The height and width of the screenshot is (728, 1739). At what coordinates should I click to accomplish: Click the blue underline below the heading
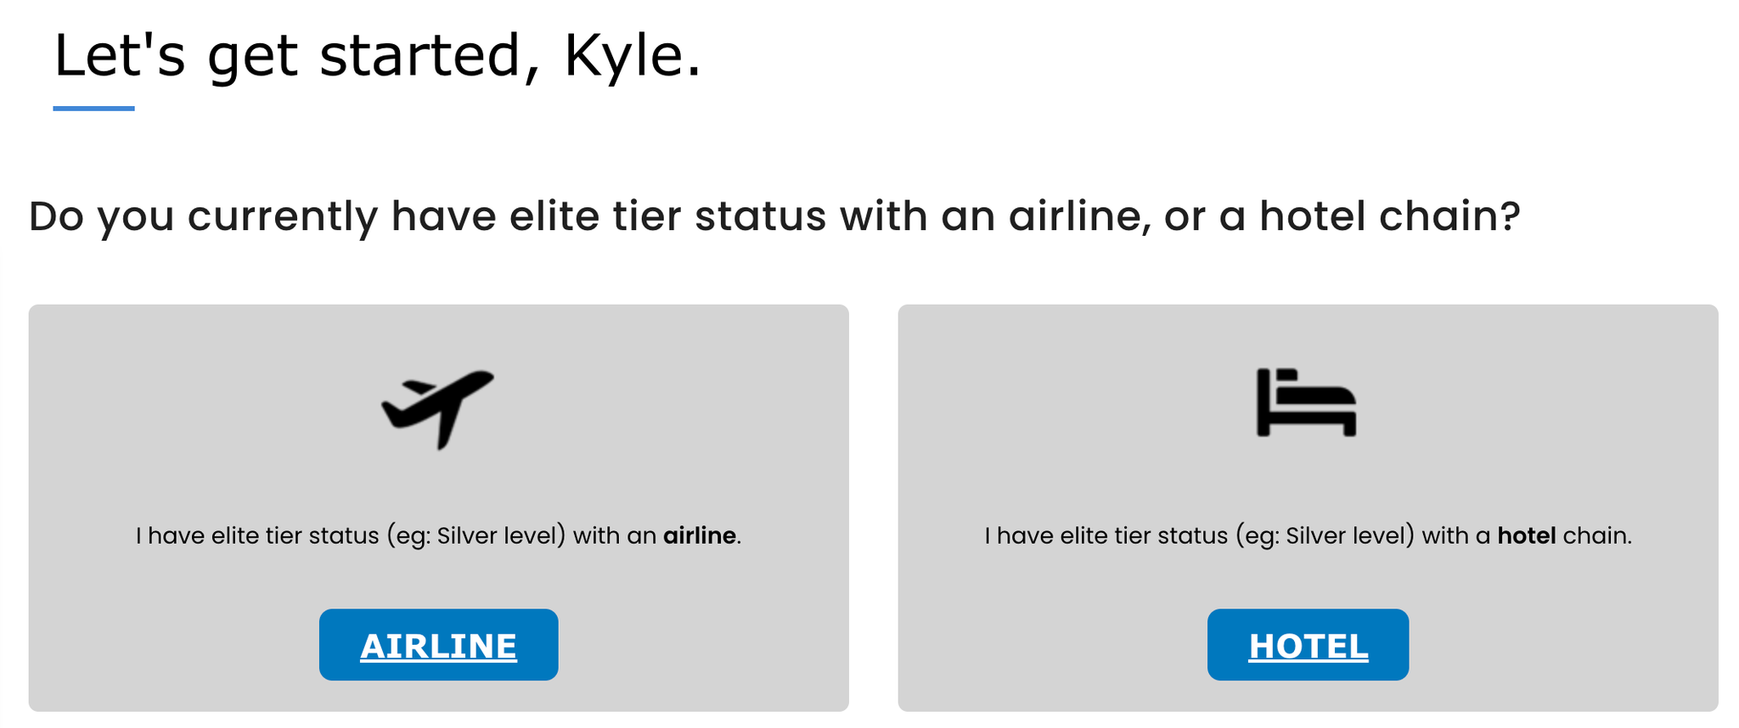coord(93,109)
